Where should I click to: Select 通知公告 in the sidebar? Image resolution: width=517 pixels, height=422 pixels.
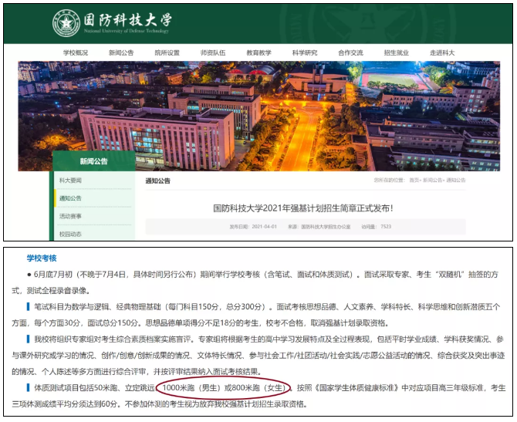70,198
